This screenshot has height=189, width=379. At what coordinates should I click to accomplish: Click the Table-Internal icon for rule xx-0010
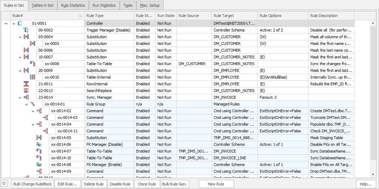pyautogui.click(x=32, y=77)
